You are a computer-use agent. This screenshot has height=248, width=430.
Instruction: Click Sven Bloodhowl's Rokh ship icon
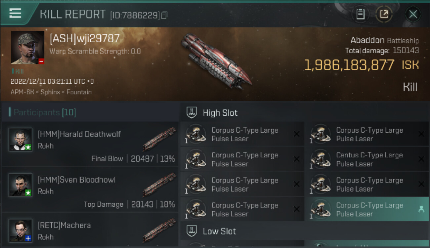(x=159, y=185)
